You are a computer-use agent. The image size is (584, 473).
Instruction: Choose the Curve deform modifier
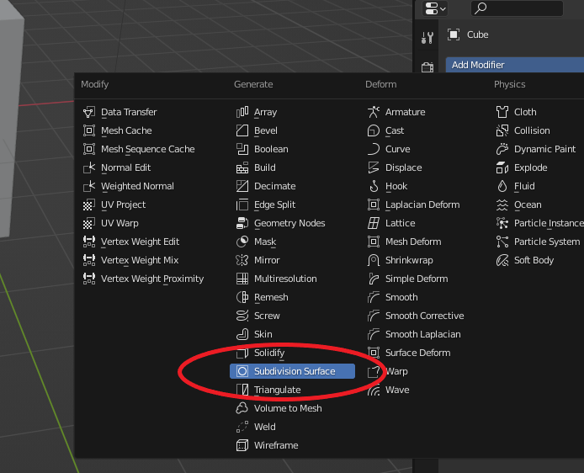(x=397, y=149)
